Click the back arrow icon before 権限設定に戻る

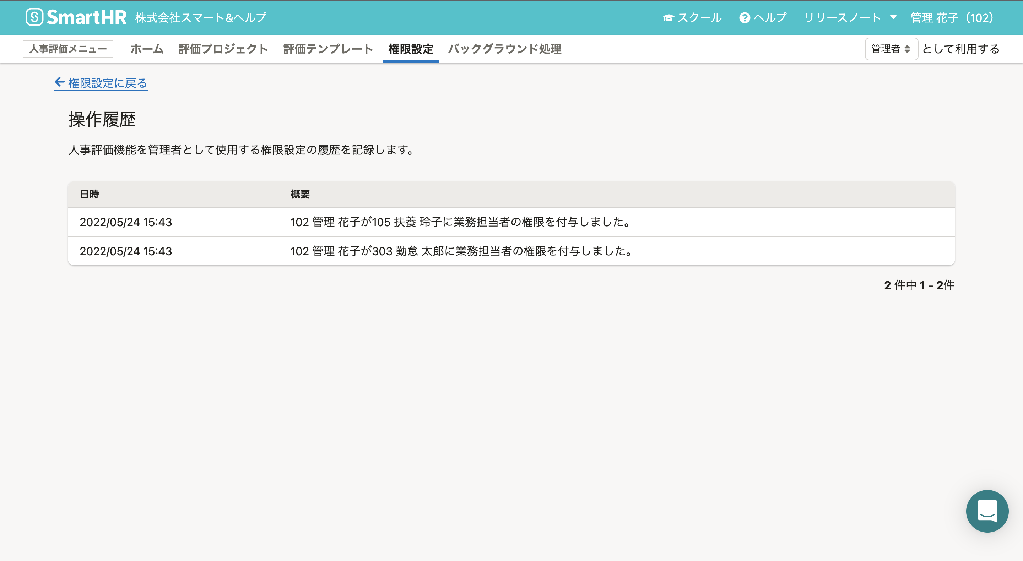(60, 82)
